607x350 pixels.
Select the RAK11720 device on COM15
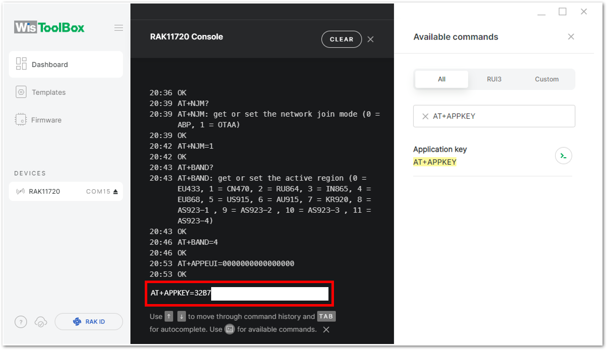[66, 191]
